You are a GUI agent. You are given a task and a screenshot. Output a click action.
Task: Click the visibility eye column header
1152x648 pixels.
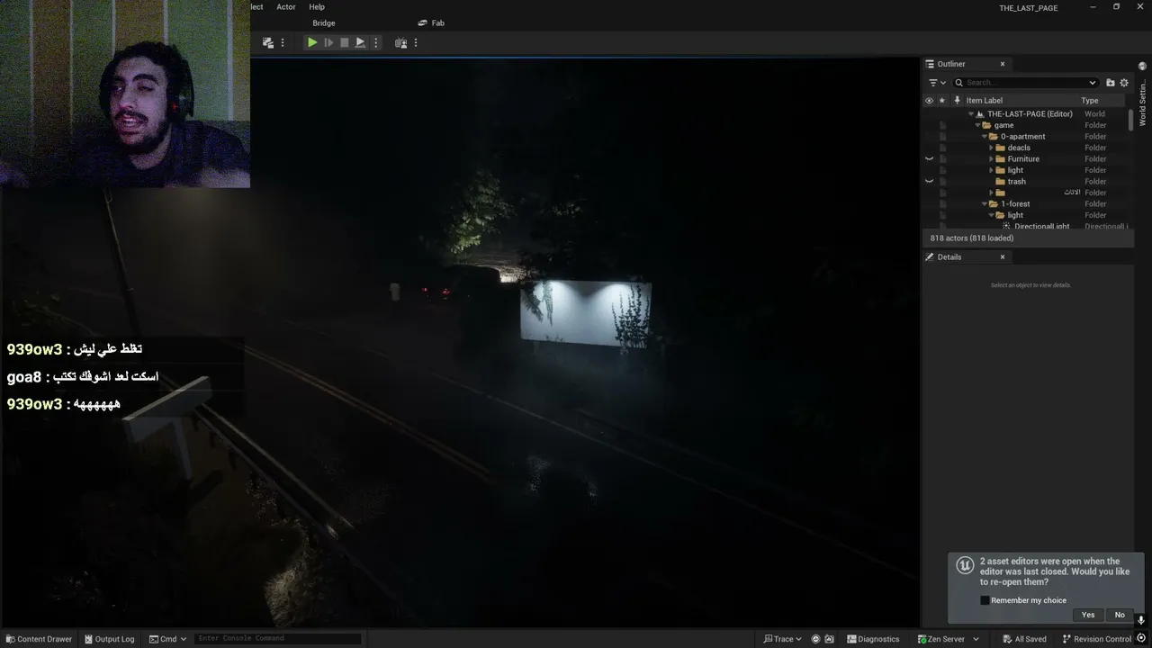point(929,101)
